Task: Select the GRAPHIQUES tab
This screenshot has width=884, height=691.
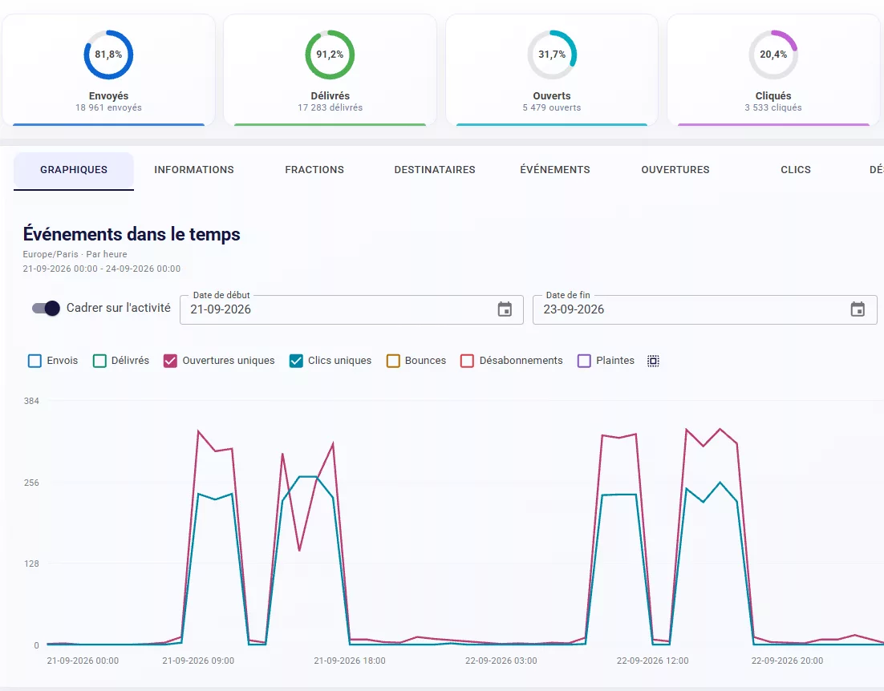Action: (x=74, y=170)
